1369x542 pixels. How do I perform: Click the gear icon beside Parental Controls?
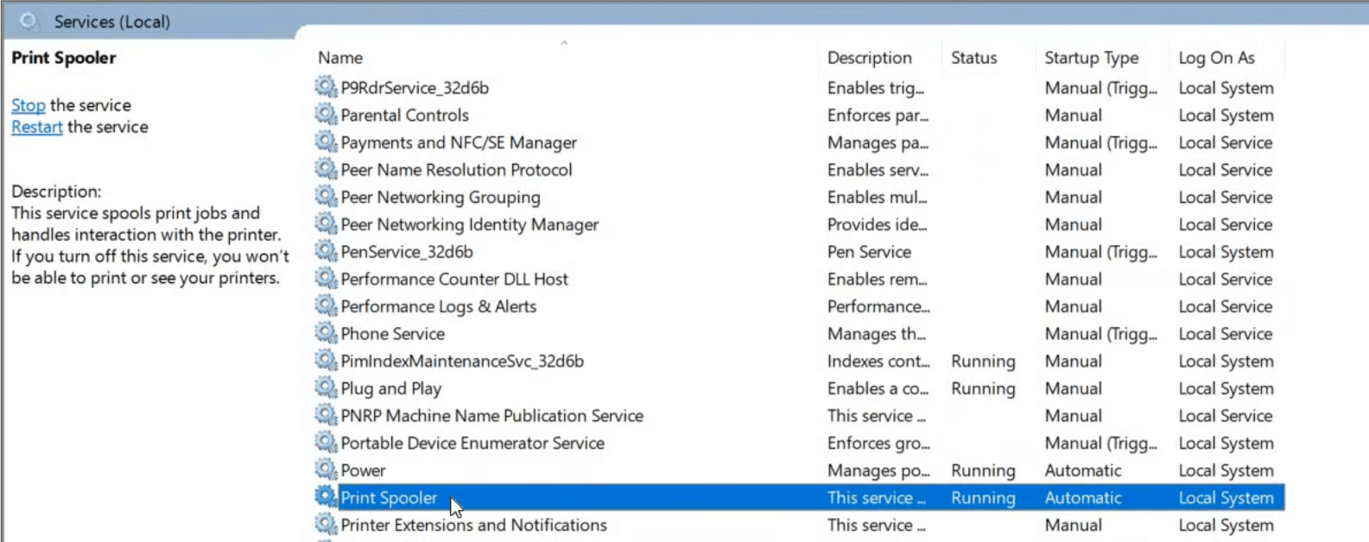[x=326, y=114]
